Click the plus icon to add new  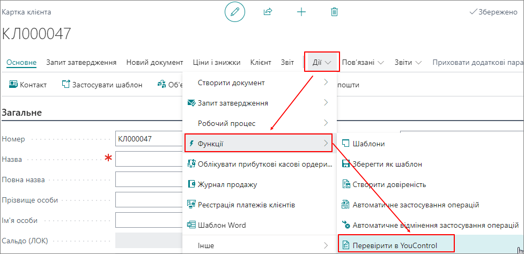tap(301, 12)
